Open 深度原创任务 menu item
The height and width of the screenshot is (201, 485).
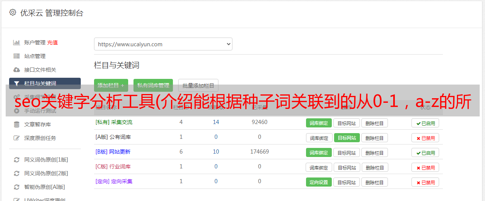coord(40,138)
